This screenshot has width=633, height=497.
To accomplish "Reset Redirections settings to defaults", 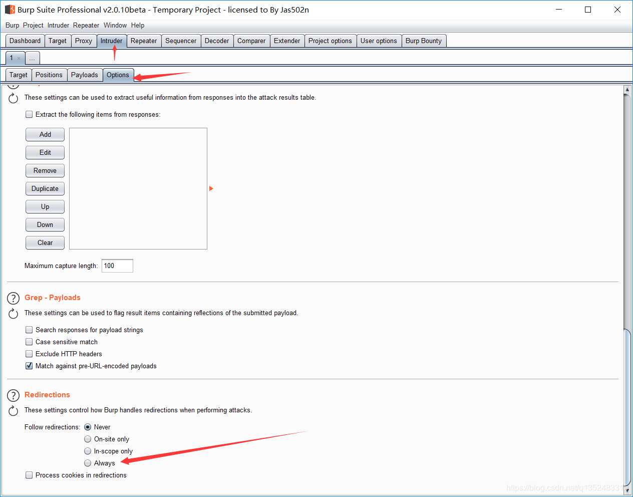I will (x=13, y=411).
